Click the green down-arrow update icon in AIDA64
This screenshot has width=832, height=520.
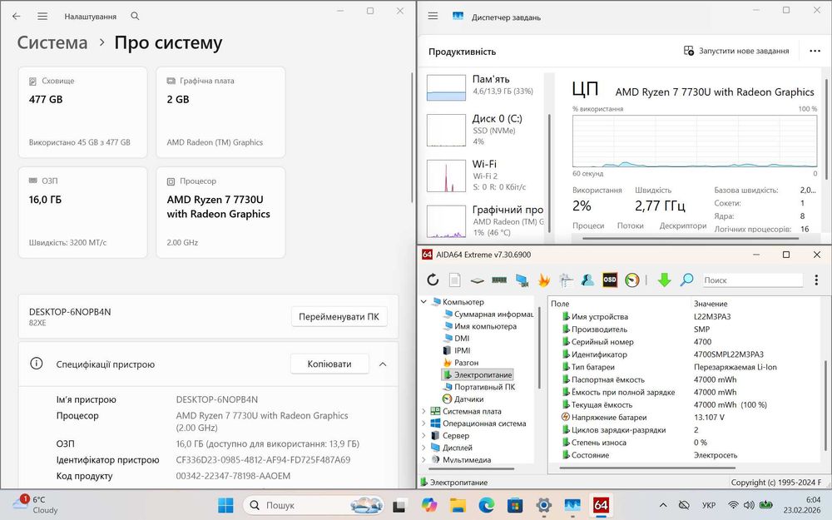[x=664, y=280]
